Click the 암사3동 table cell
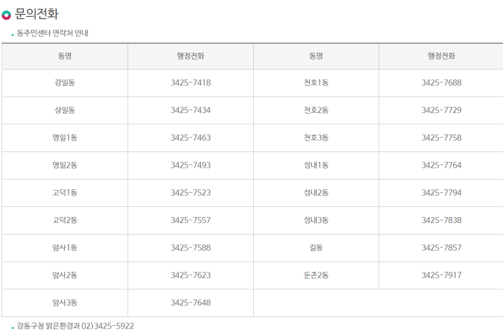This screenshot has height=336, width=503. (65, 303)
